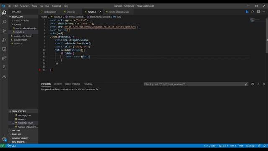Open the Edit menu

click(x=15, y=6)
